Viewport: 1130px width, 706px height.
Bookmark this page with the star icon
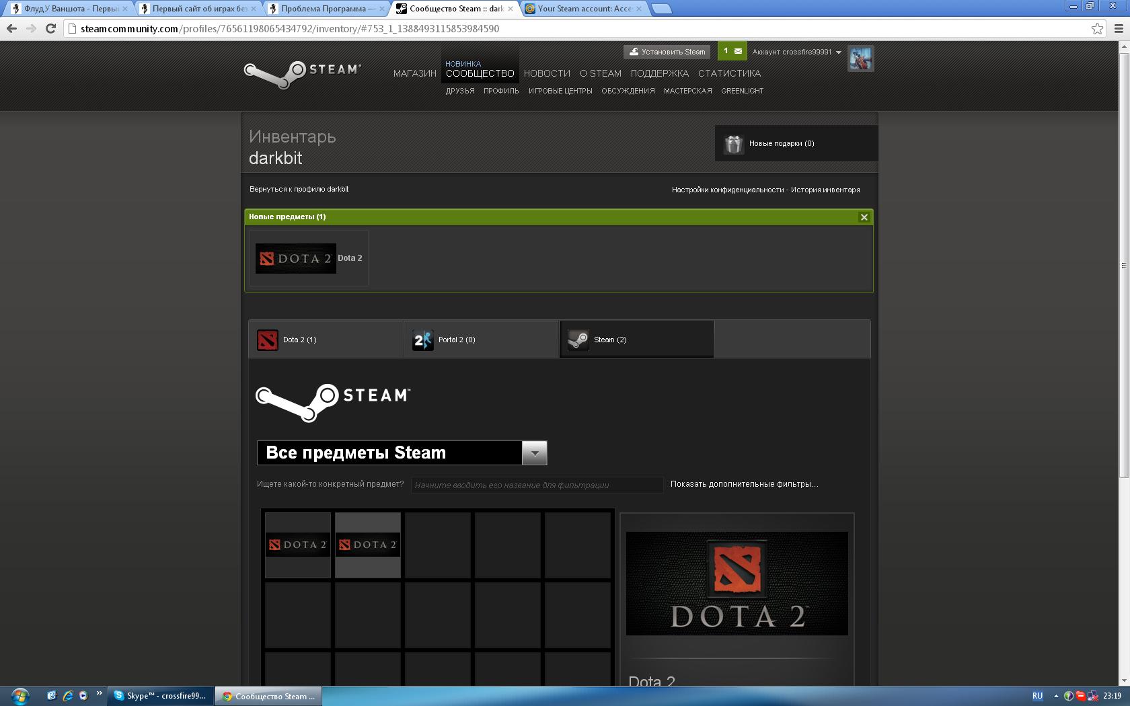click(x=1097, y=28)
